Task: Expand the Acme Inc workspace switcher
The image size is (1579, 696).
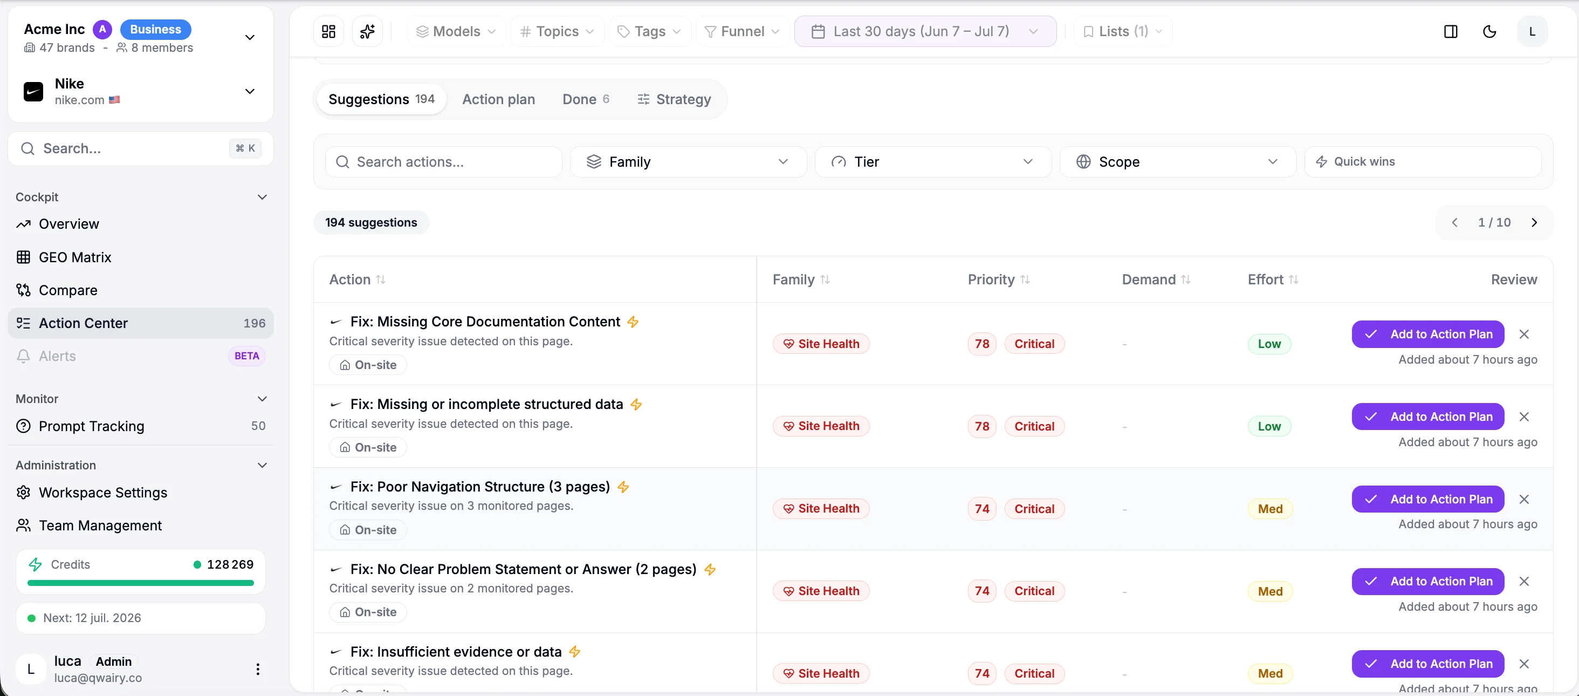Action: point(250,37)
